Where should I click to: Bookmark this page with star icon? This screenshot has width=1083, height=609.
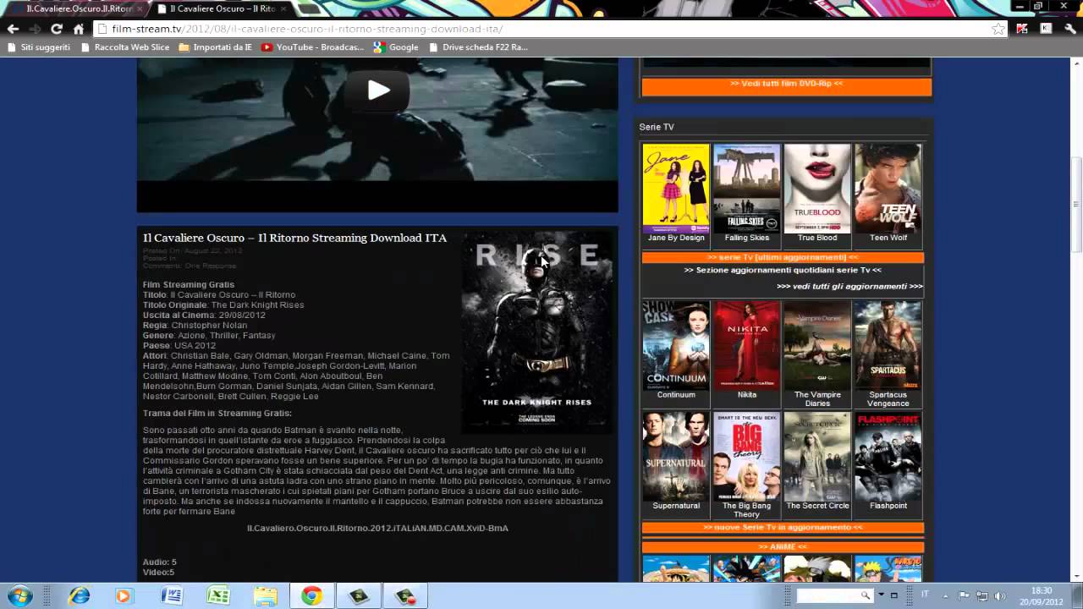pyautogui.click(x=998, y=29)
